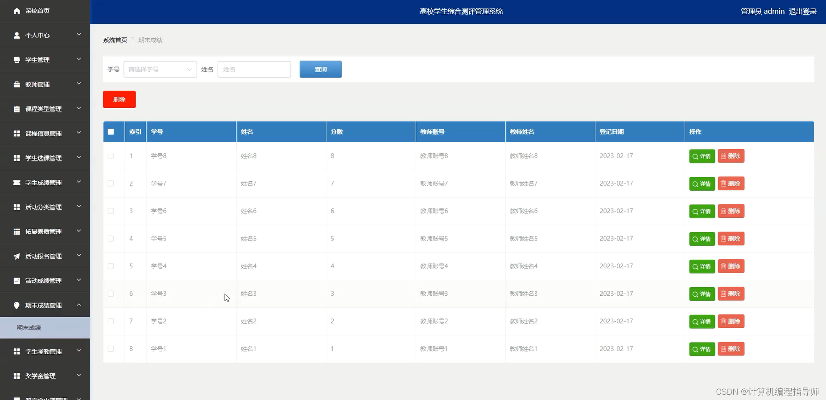Click the ticket icon for 学生成绩管理

[x=17, y=183]
